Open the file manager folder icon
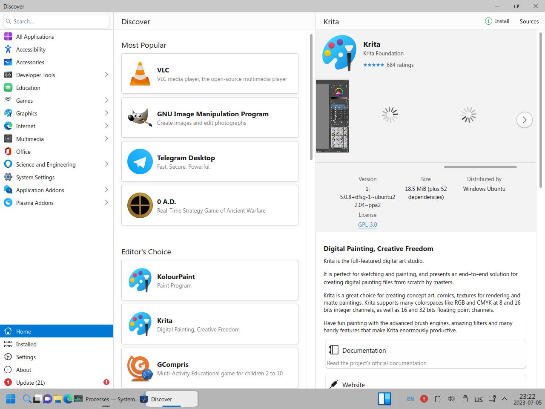Screen dimensions: 545x409 click(x=57, y=399)
